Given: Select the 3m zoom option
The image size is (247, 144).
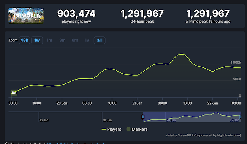Looking at the screenshot, I should 62,40.
